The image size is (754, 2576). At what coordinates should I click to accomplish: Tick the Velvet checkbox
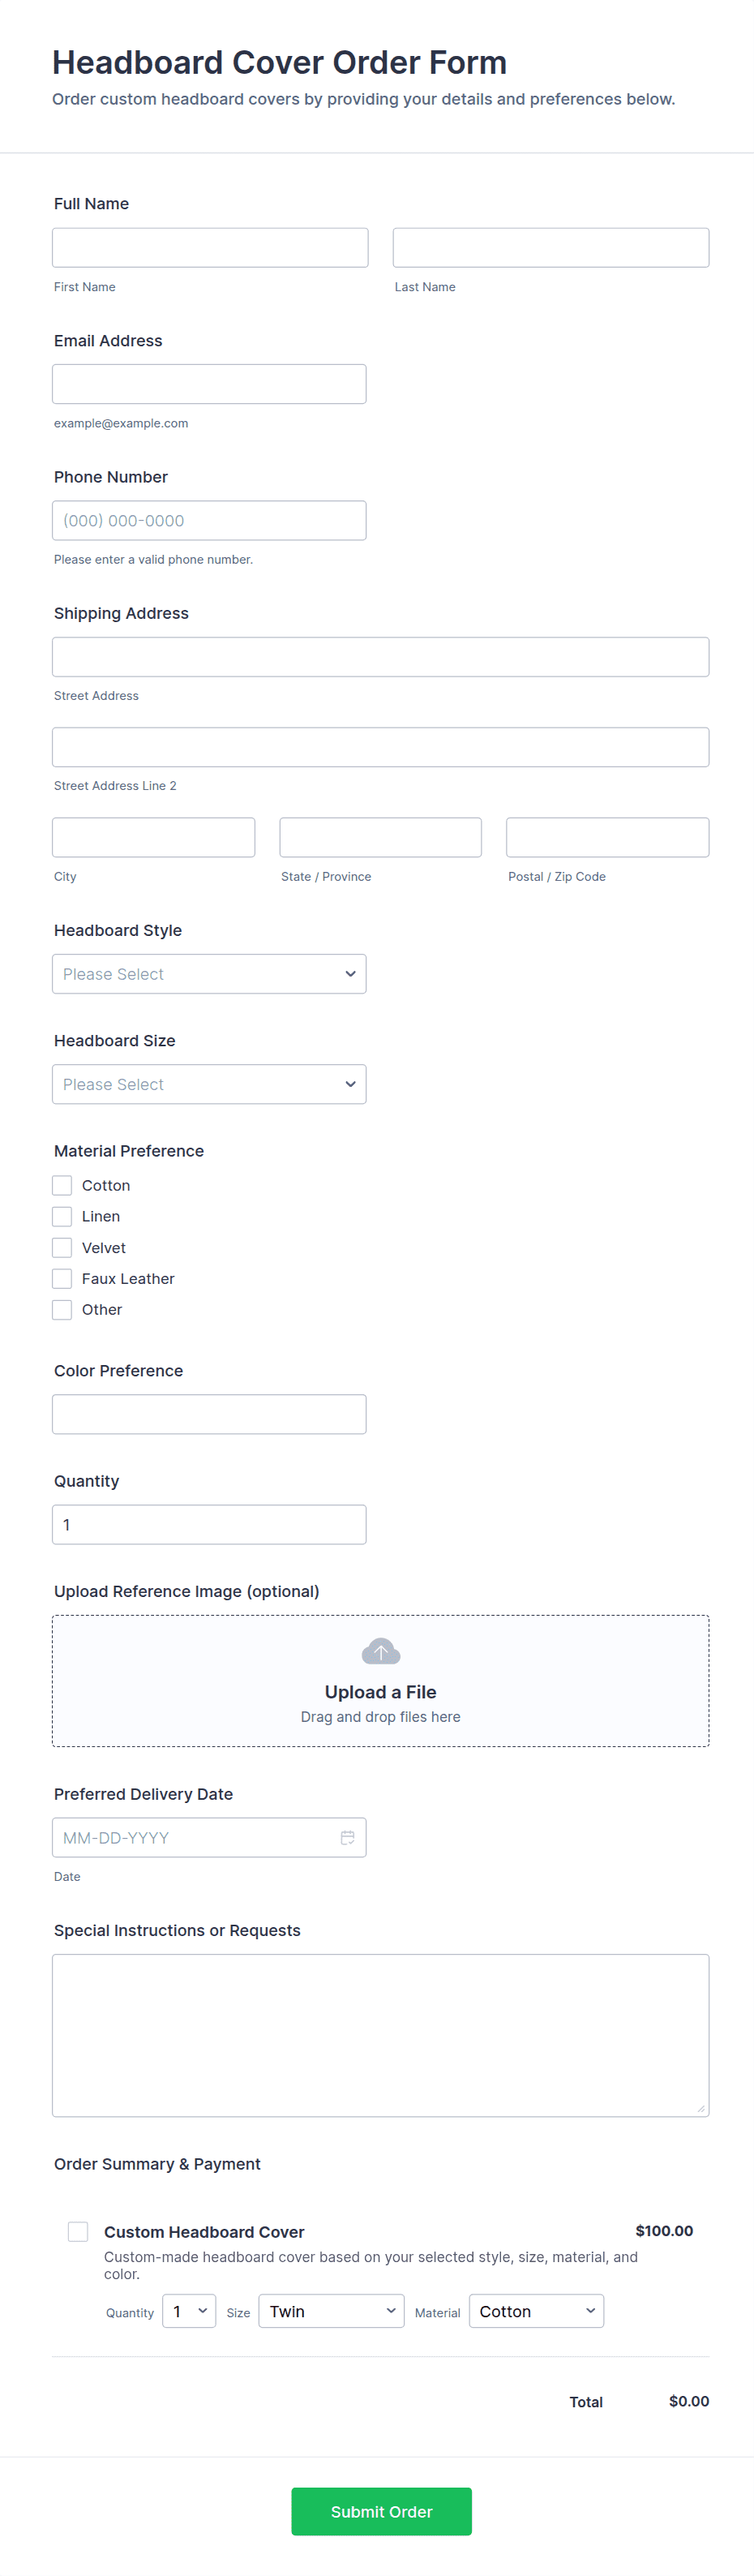(62, 1247)
